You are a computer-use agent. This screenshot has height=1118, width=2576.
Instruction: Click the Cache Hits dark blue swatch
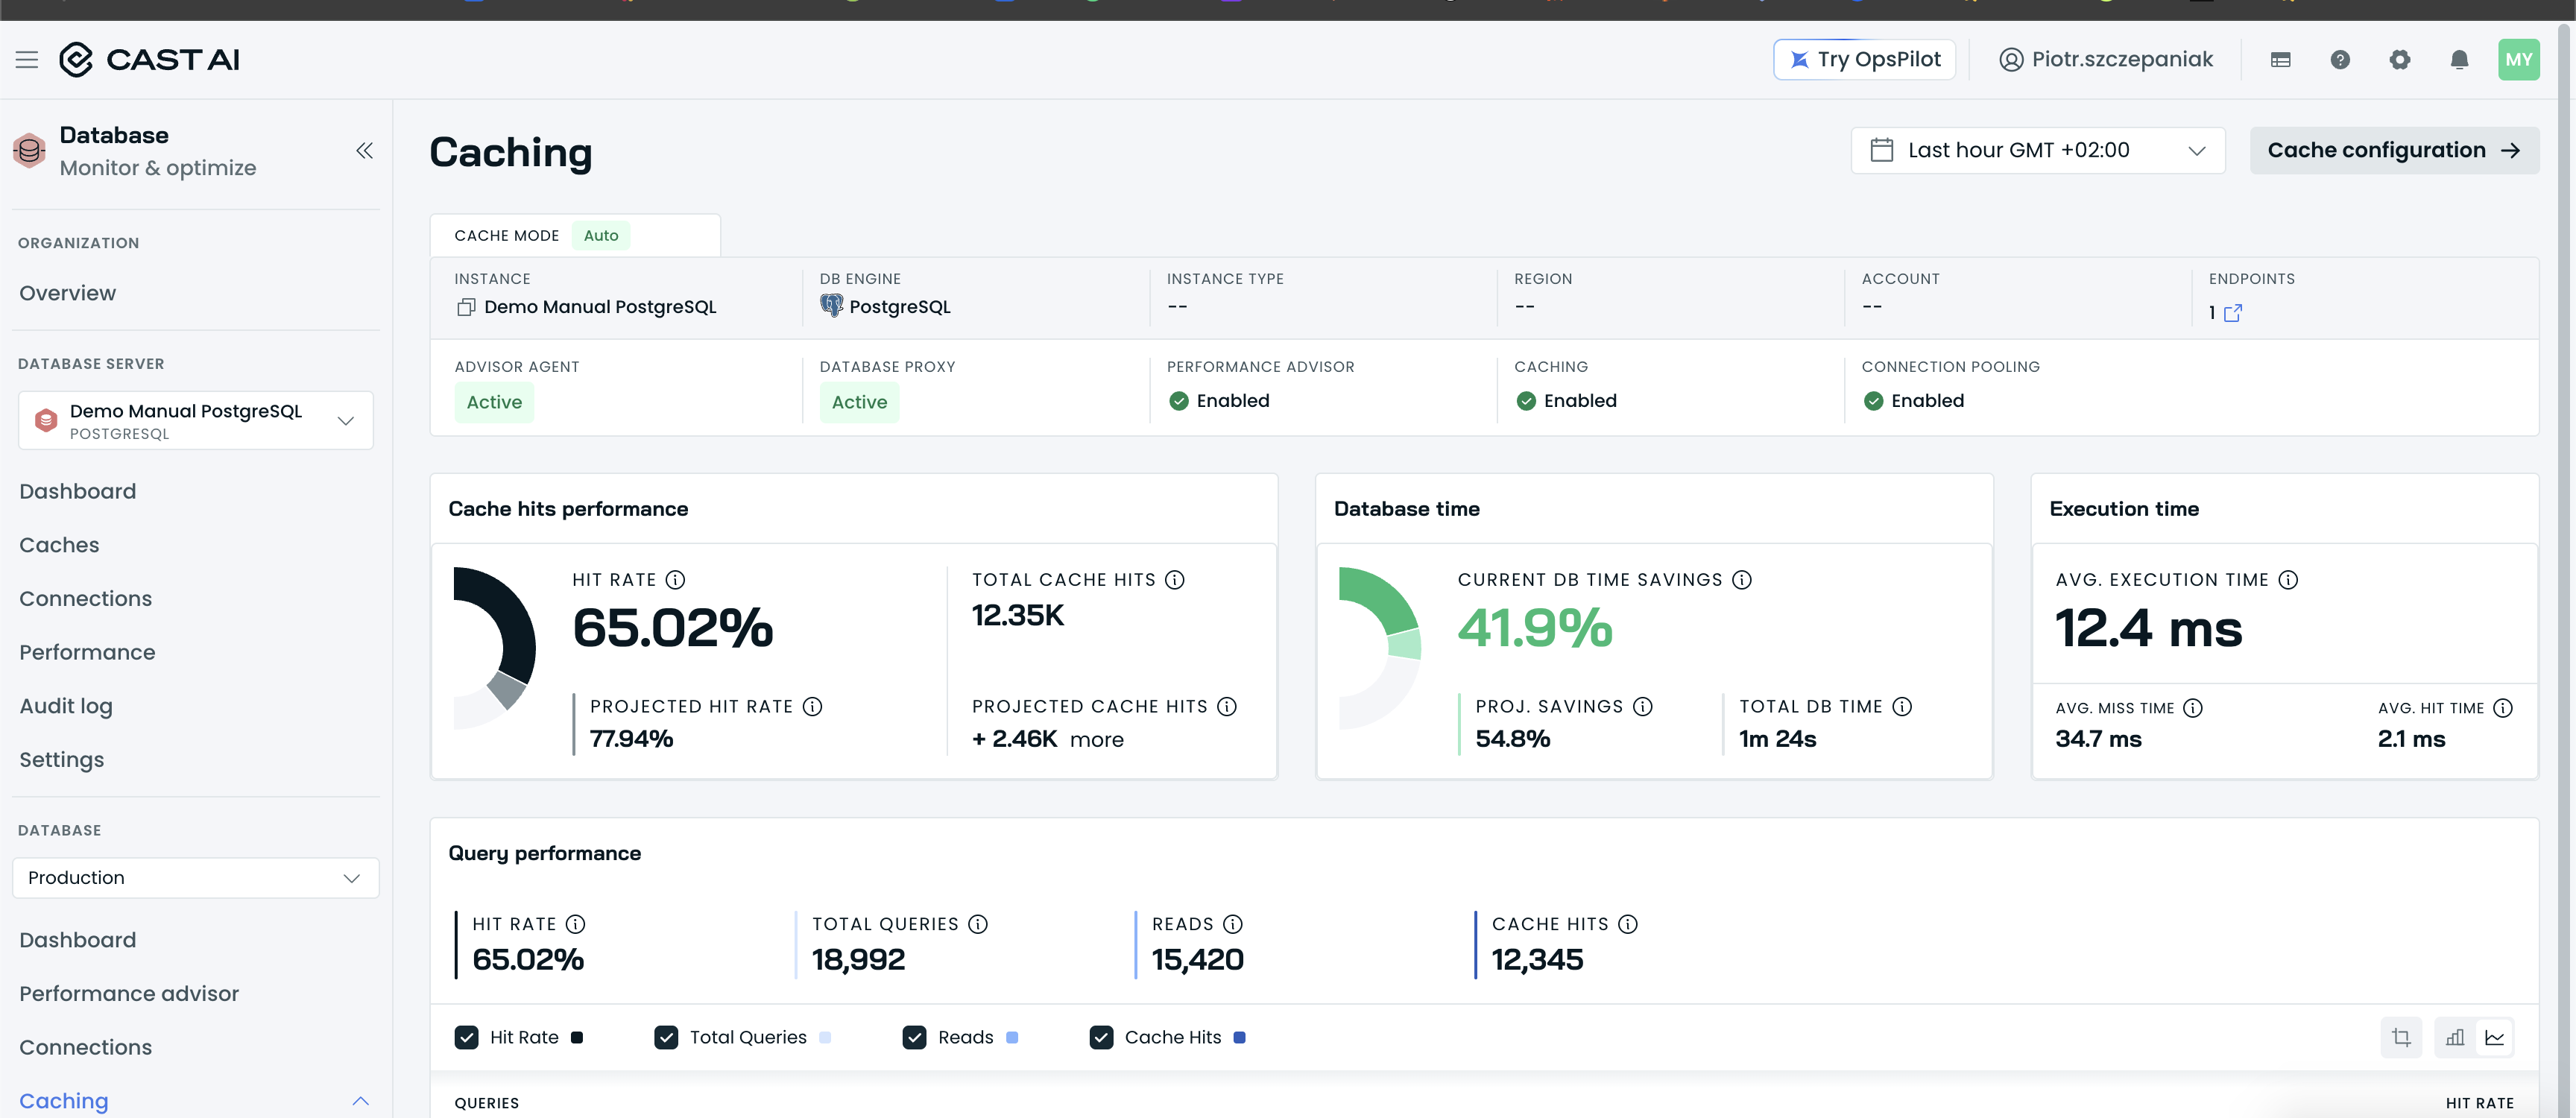pyautogui.click(x=1239, y=1038)
